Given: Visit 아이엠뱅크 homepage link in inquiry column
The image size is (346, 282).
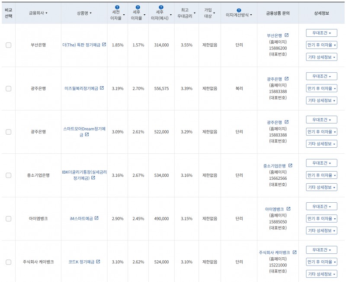Looking at the screenshot, I should click(274, 209).
